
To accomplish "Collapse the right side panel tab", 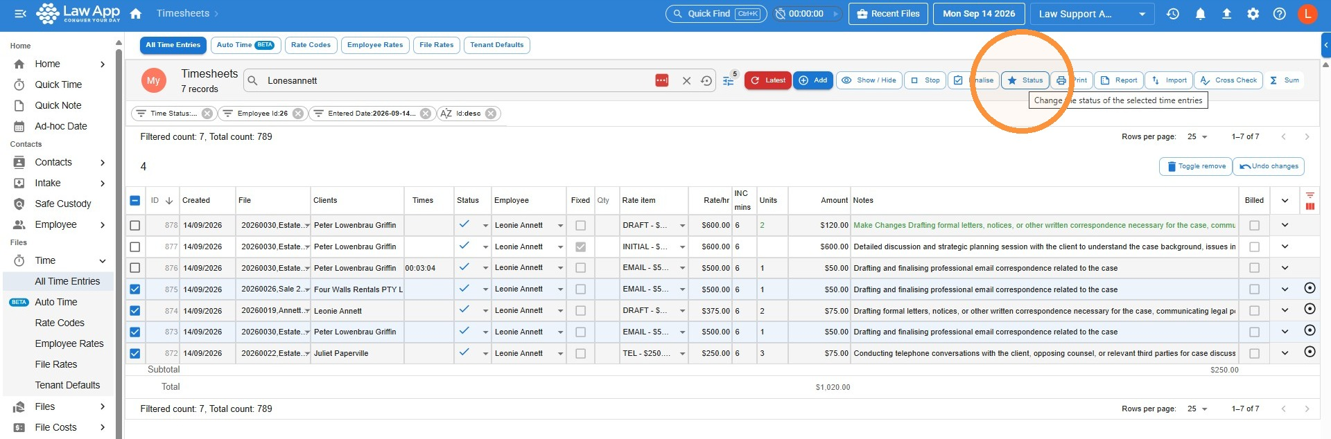I will click(1325, 45).
